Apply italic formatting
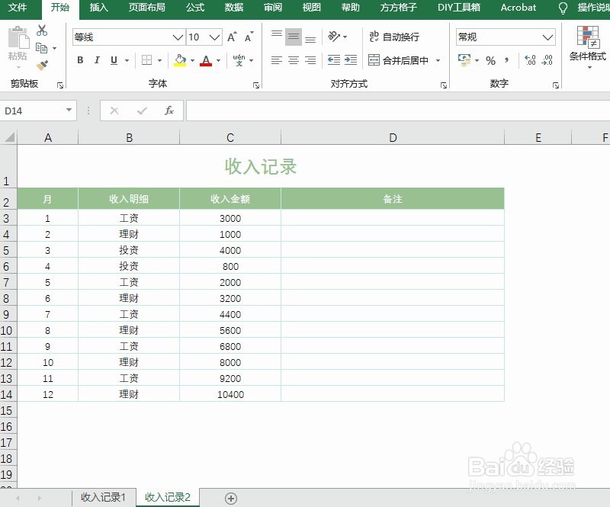The image size is (610, 507). tap(97, 59)
